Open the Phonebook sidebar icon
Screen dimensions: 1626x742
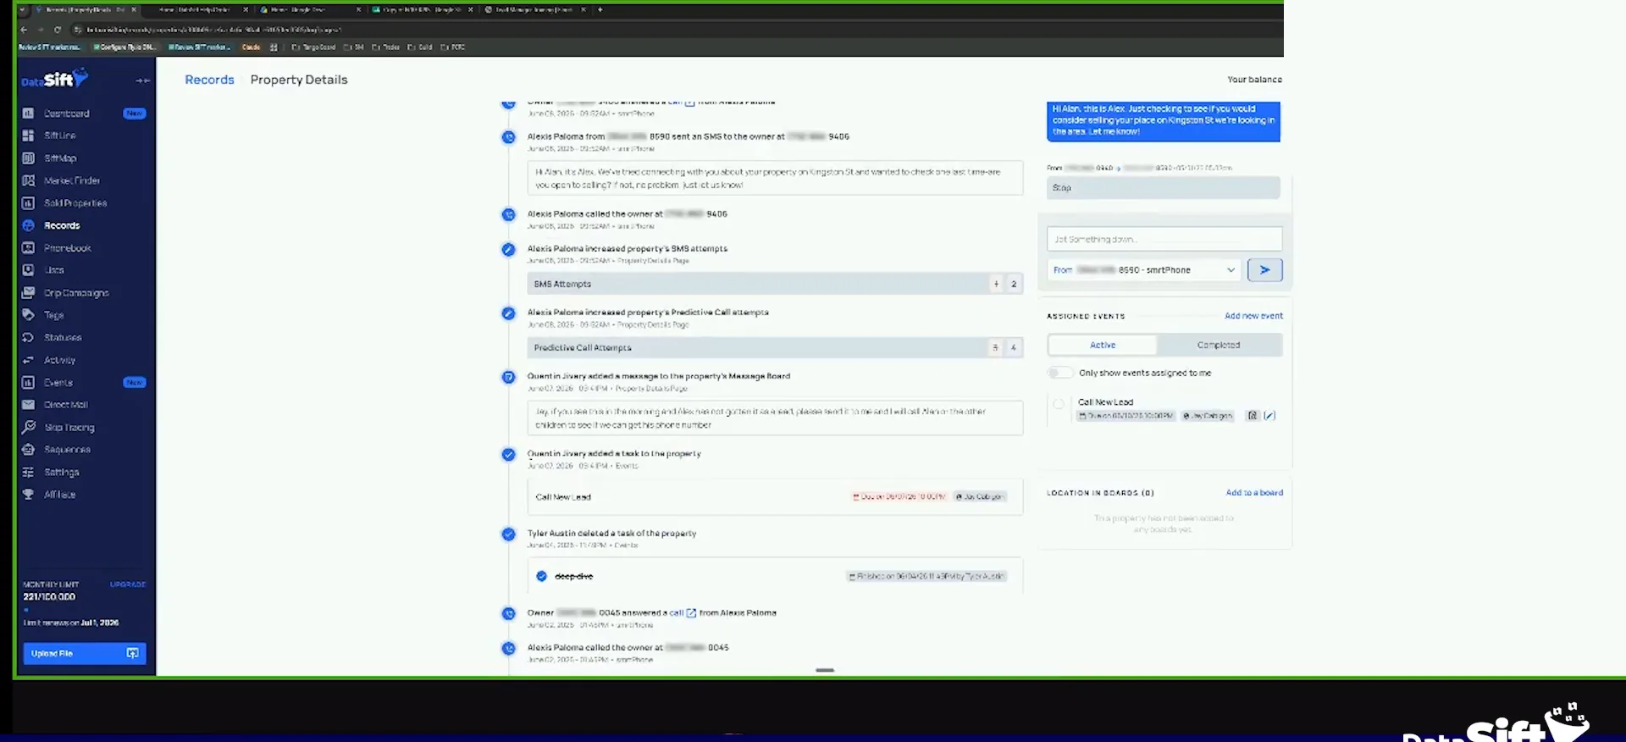click(x=28, y=248)
